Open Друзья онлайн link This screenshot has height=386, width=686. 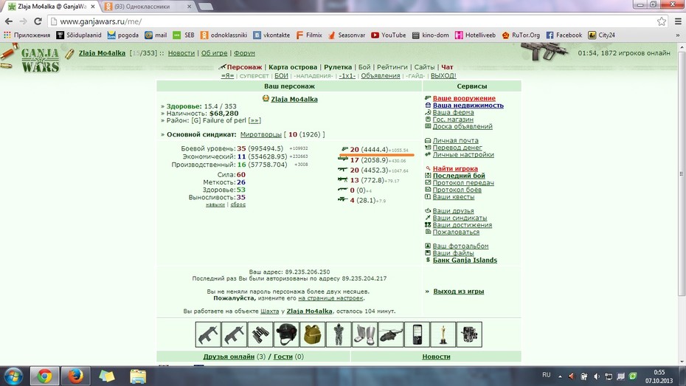[x=229, y=356]
